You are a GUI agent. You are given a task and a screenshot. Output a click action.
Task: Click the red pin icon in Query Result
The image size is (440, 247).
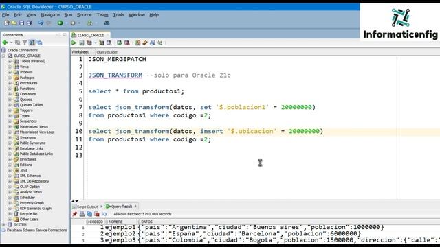[75, 214]
